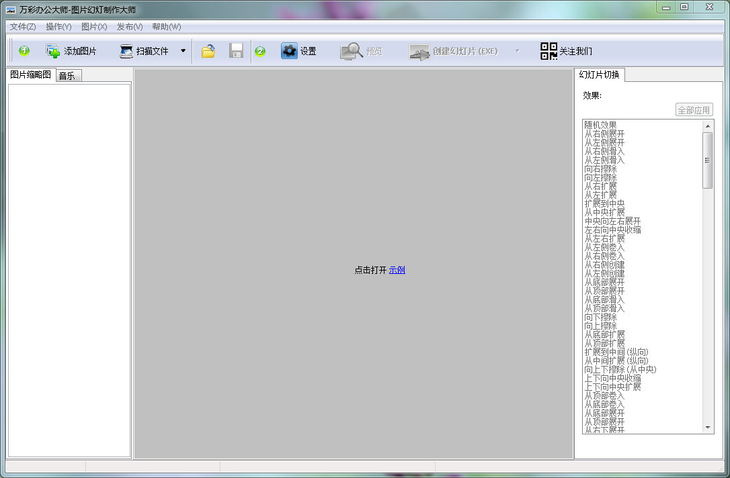Click the QR code Follow Us icon
Screen dimensions: 730x478
pyautogui.click(x=549, y=51)
